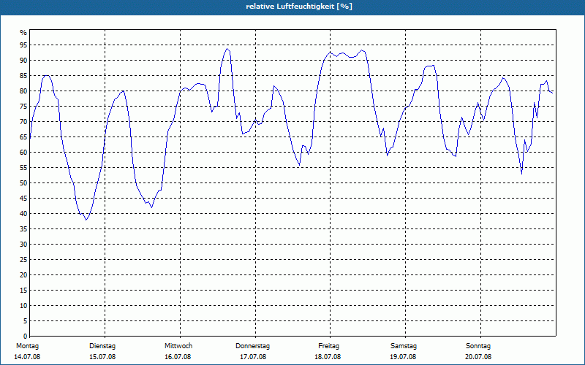The height and width of the screenshot is (365, 585).
Task: Click the '50' y-axis value
Action: point(23,183)
